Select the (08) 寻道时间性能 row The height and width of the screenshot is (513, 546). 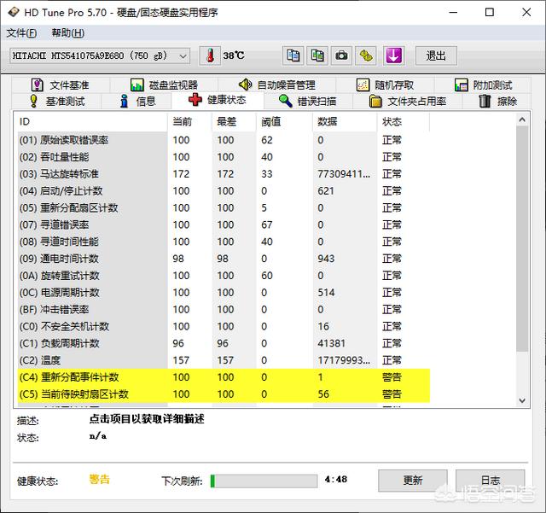pyautogui.click(x=224, y=242)
